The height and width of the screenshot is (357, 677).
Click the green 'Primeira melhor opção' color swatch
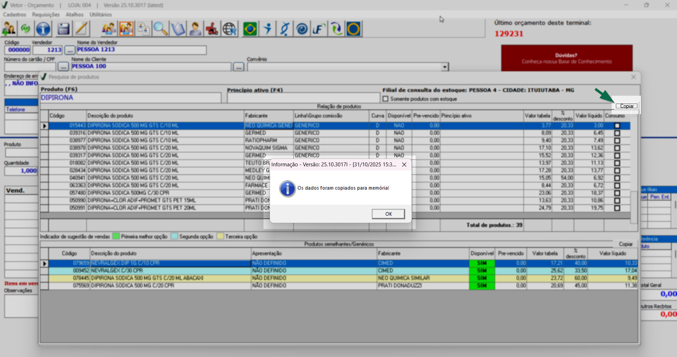(116, 236)
